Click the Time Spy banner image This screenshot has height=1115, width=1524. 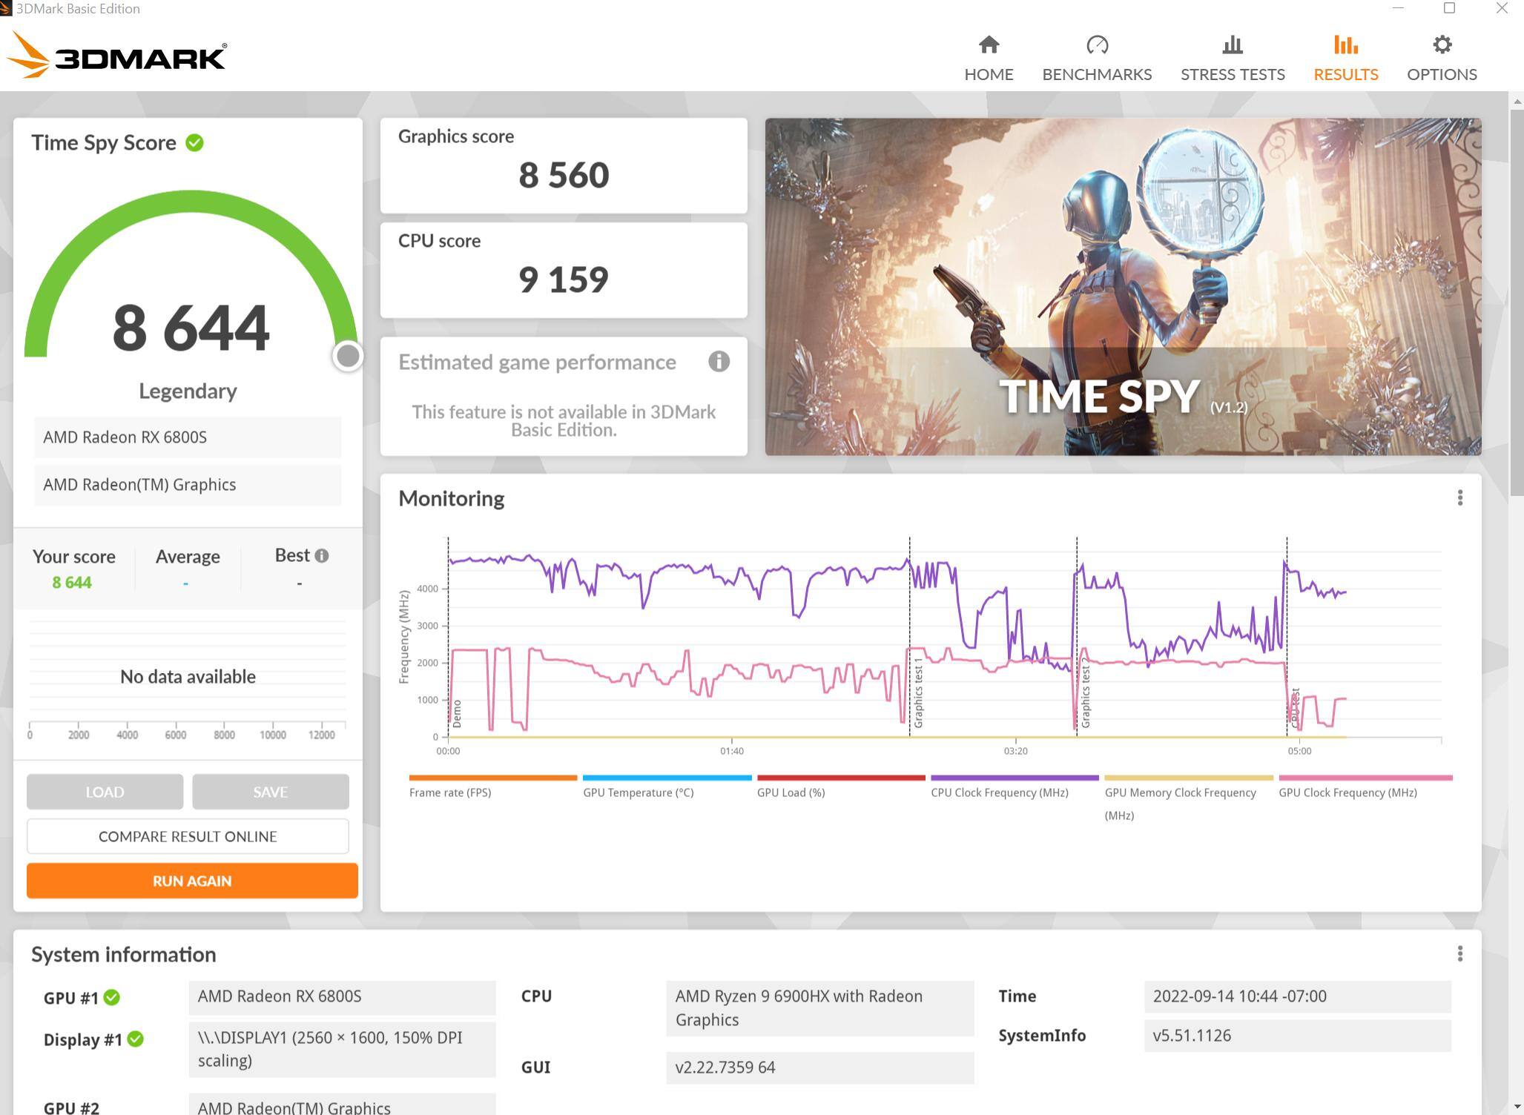click(x=1122, y=286)
